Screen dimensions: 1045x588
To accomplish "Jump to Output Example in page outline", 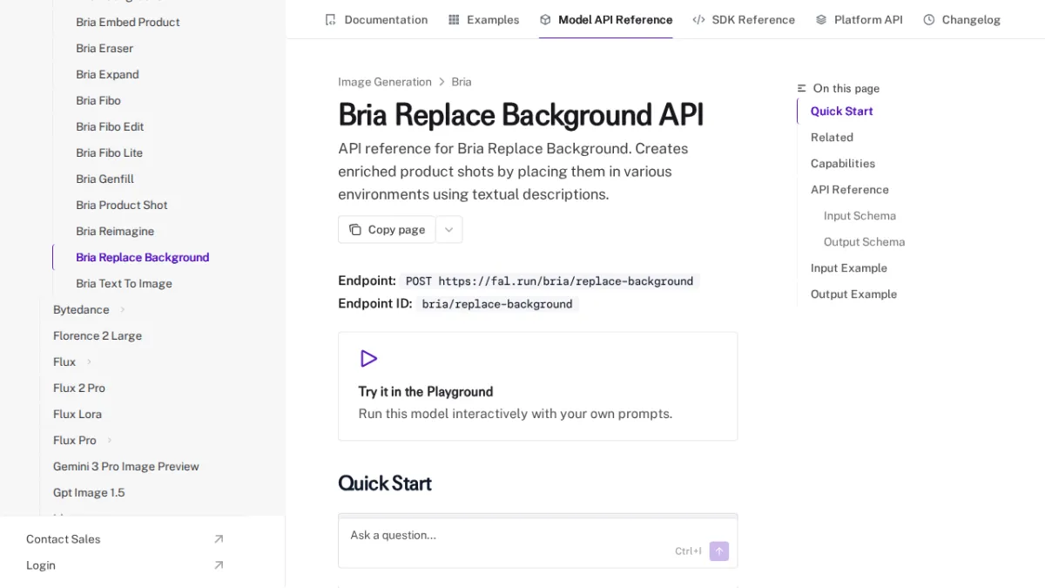I will (853, 294).
